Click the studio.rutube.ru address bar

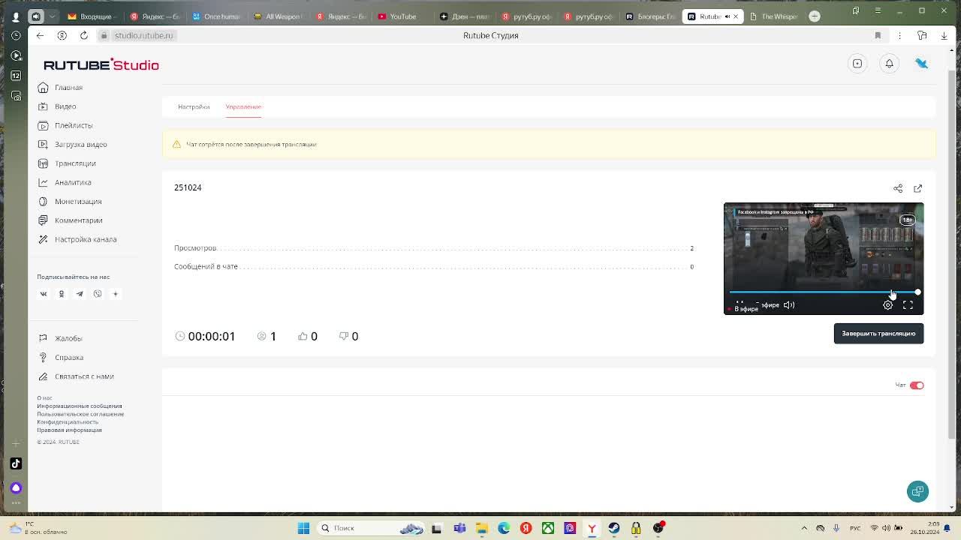pyautogui.click(x=143, y=35)
